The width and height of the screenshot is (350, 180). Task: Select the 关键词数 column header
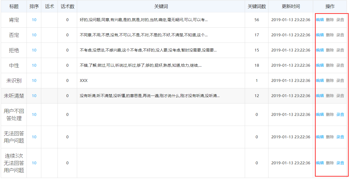click(x=257, y=6)
